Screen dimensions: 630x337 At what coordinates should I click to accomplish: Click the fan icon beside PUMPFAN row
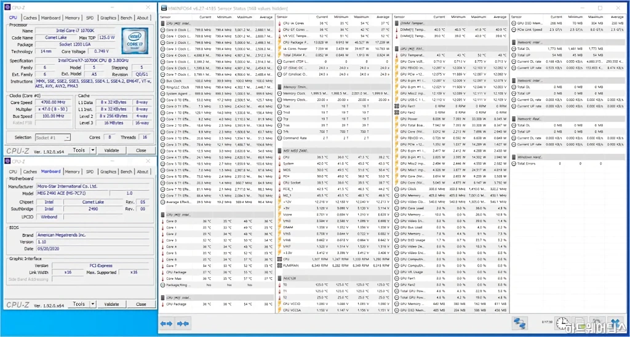pyautogui.click(x=280, y=266)
